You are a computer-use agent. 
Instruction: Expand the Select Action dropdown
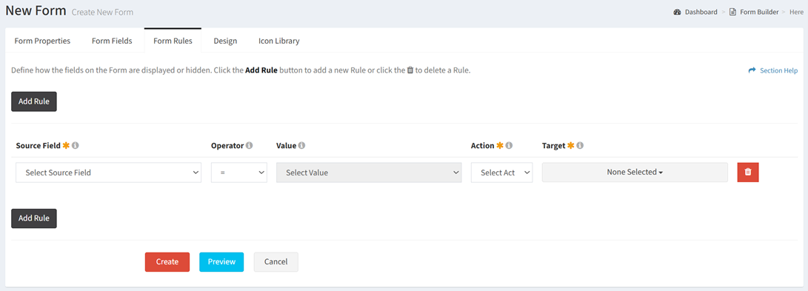pos(502,173)
